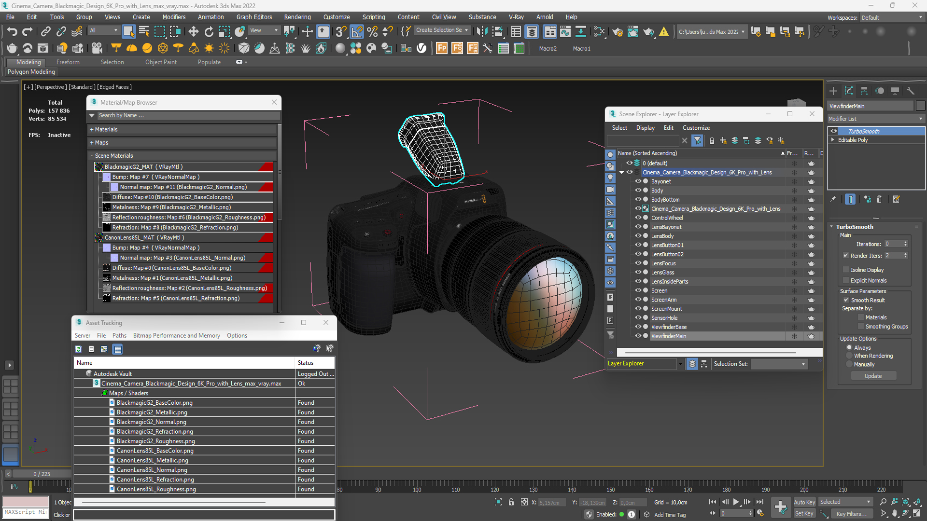The height and width of the screenshot is (521, 927).
Task: Select the Select and Rotate tool
Action: 209,31
